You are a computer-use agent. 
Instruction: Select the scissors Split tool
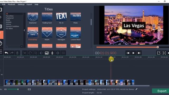25,53
